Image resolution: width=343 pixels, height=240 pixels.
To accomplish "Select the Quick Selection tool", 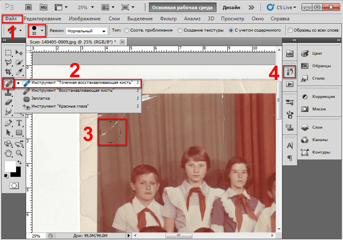I will (19, 62).
